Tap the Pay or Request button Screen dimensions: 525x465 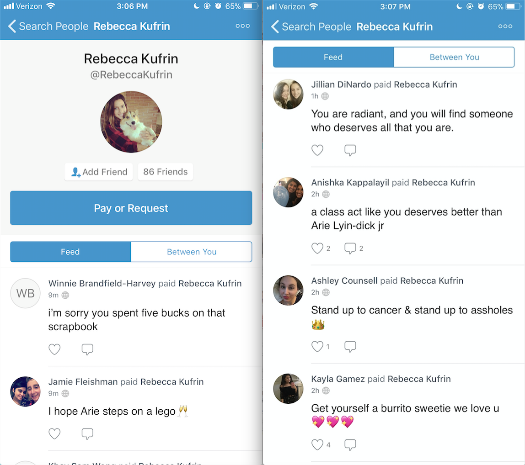(131, 208)
